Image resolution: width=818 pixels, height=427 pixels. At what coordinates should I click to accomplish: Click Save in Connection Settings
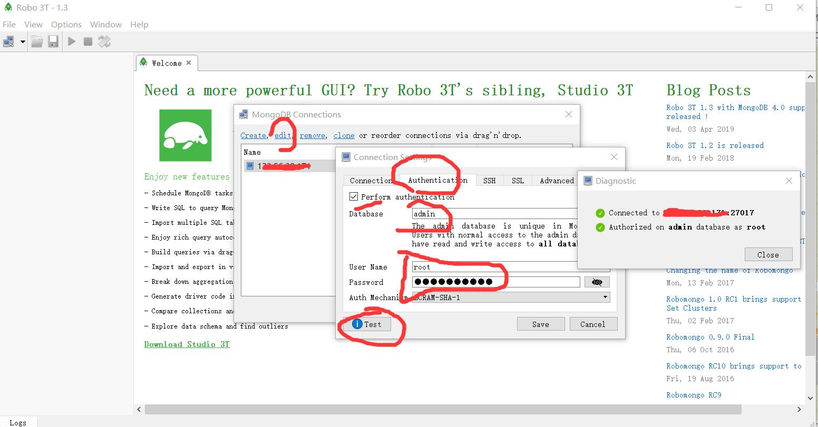coord(541,324)
